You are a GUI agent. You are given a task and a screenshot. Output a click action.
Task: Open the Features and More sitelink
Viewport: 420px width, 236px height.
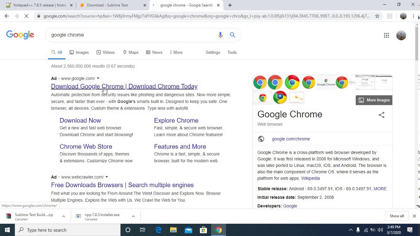(180, 147)
